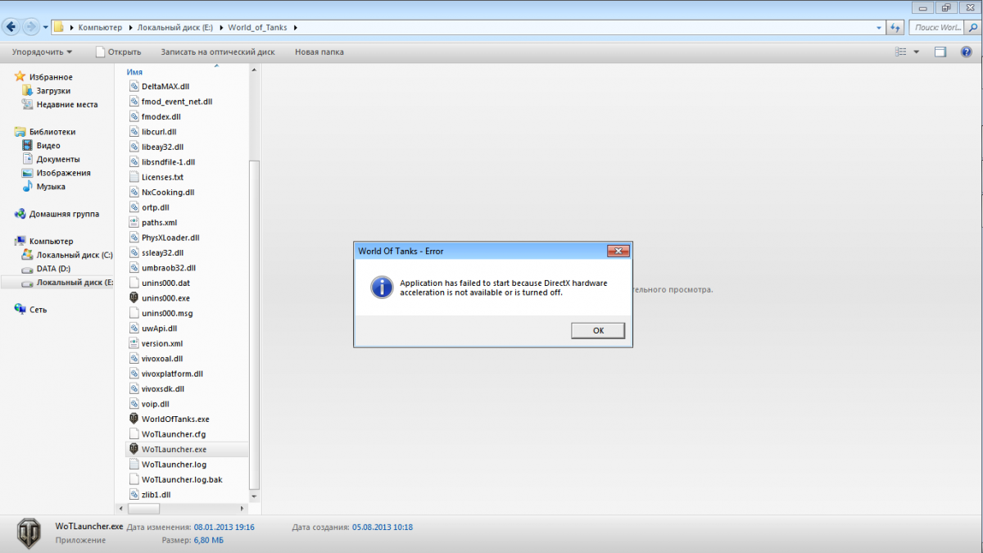The image size is (983, 553).
Task: Select the fmod_event_net.dll file icon
Action: point(134,102)
